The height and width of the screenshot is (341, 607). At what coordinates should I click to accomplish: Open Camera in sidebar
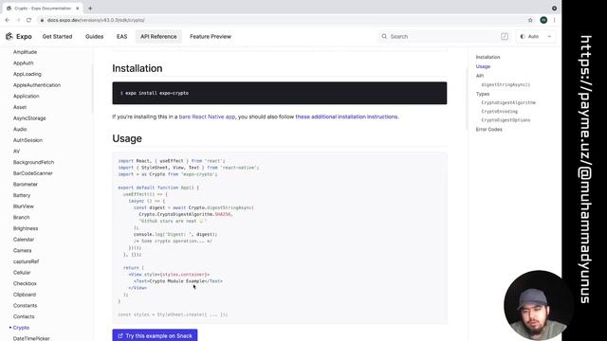click(22, 250)
